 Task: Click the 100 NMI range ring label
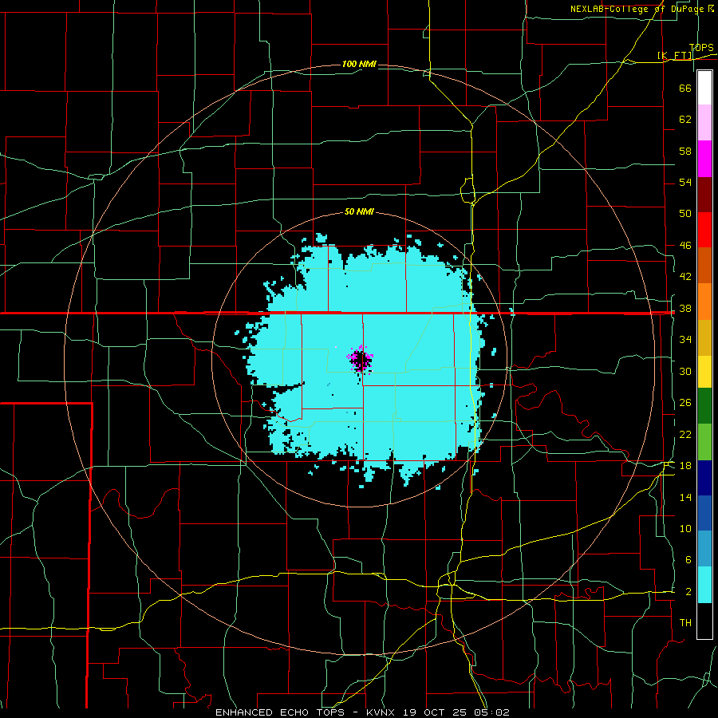point(359,64)
